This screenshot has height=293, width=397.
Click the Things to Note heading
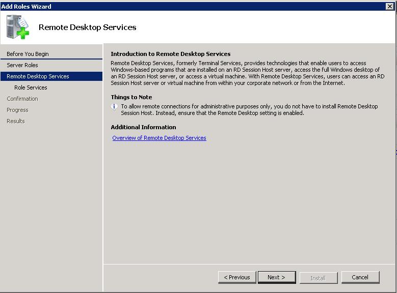click(131, 97)
